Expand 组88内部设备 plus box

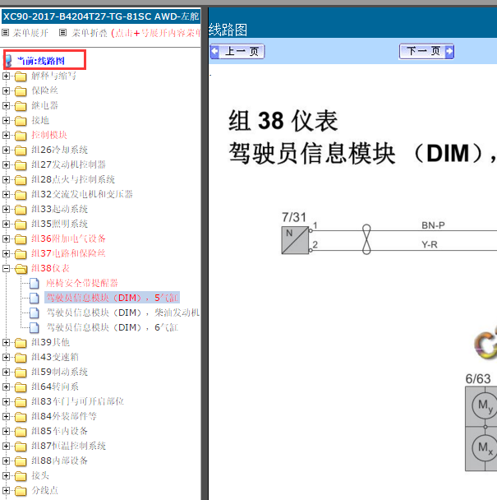coord(6,461)
